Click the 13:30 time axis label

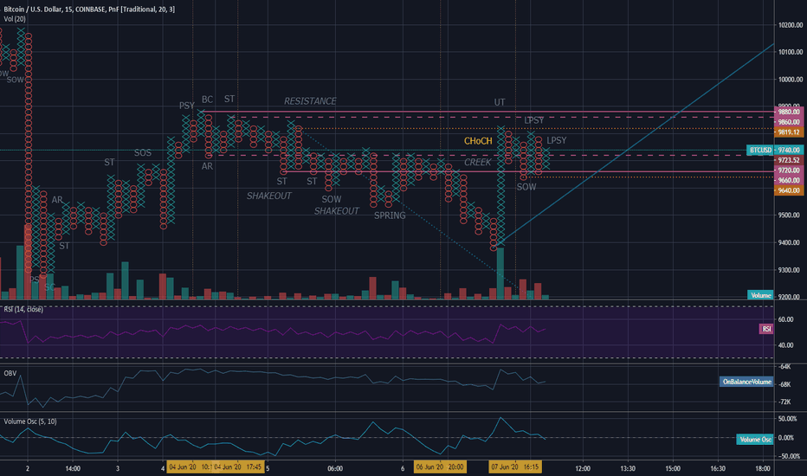point(628,468)
